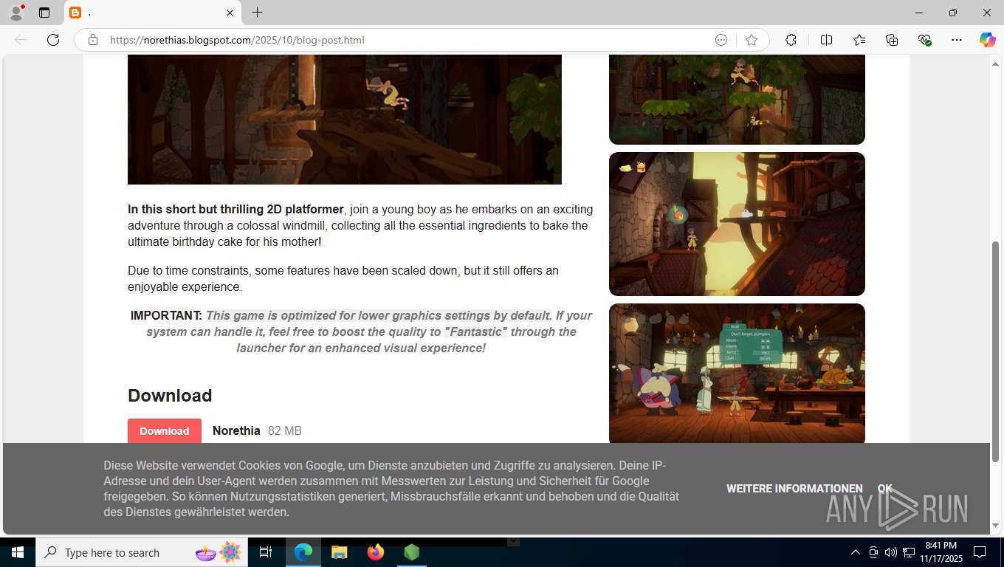Click the Norethia file name text
Image resolution: width=1004 pixels, height=567 pixels.
pos(236,431)
